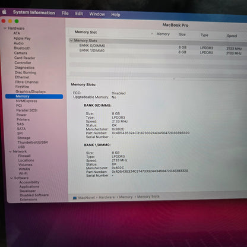Select Developer under Software
Image resolution: width=247 pixels, height=247 pixels.
point(27,191)
